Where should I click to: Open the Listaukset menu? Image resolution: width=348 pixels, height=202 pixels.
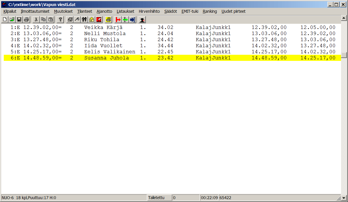125,11
